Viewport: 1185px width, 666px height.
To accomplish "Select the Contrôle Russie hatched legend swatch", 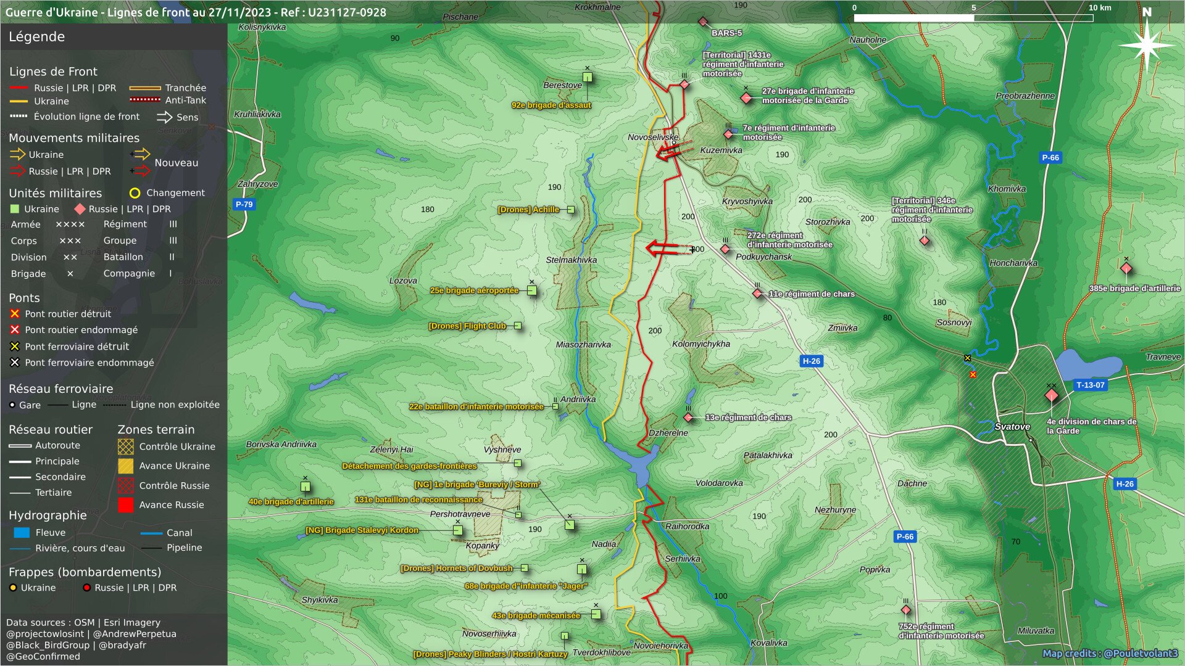I will pyautogui.click(x=126, y=485).
